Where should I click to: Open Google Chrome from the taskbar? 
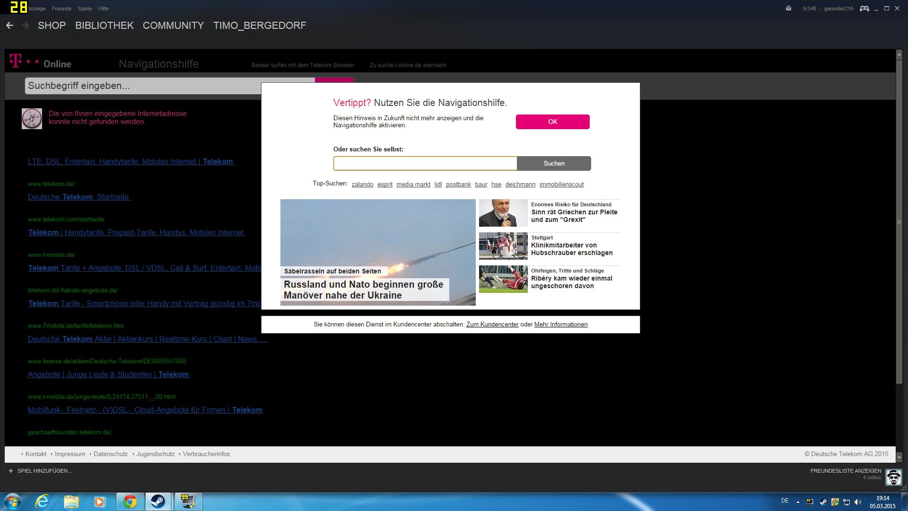pos(130,502)
